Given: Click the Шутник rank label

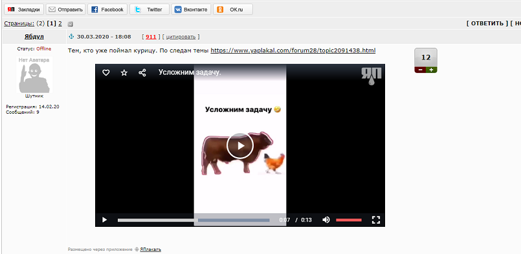Looking at the screenshot, I should (x=34, y=96).
